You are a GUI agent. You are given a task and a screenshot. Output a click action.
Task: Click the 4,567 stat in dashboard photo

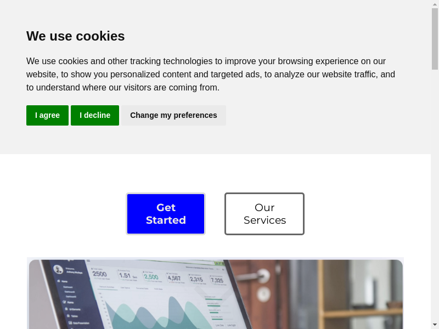click(174, 278)
